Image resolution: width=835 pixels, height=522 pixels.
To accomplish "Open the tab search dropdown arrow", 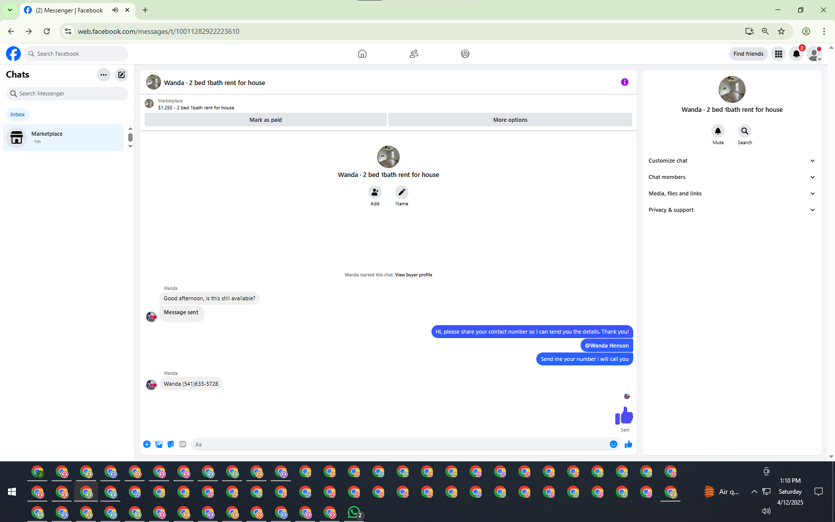I will [10, 10].
